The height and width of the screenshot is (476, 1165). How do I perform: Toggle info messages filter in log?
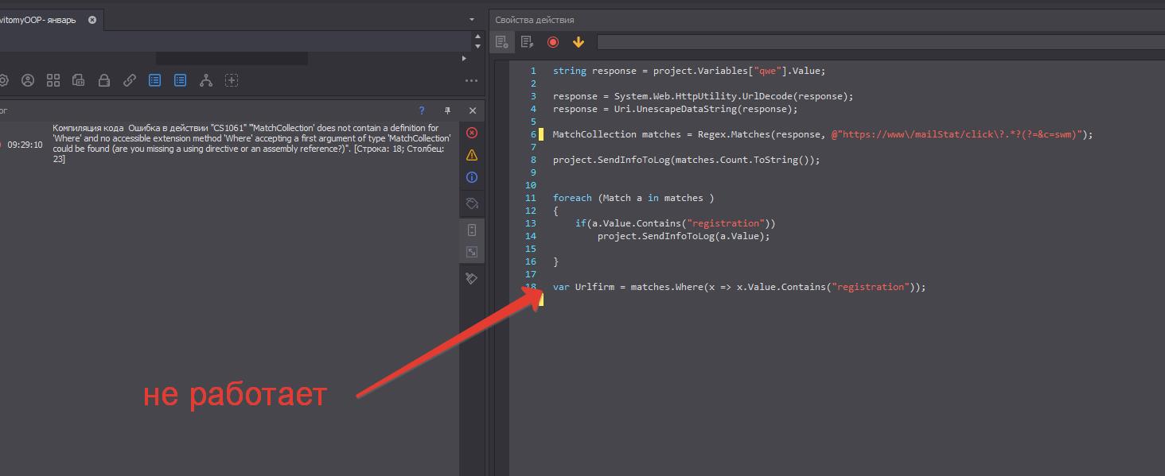(472, 177)
